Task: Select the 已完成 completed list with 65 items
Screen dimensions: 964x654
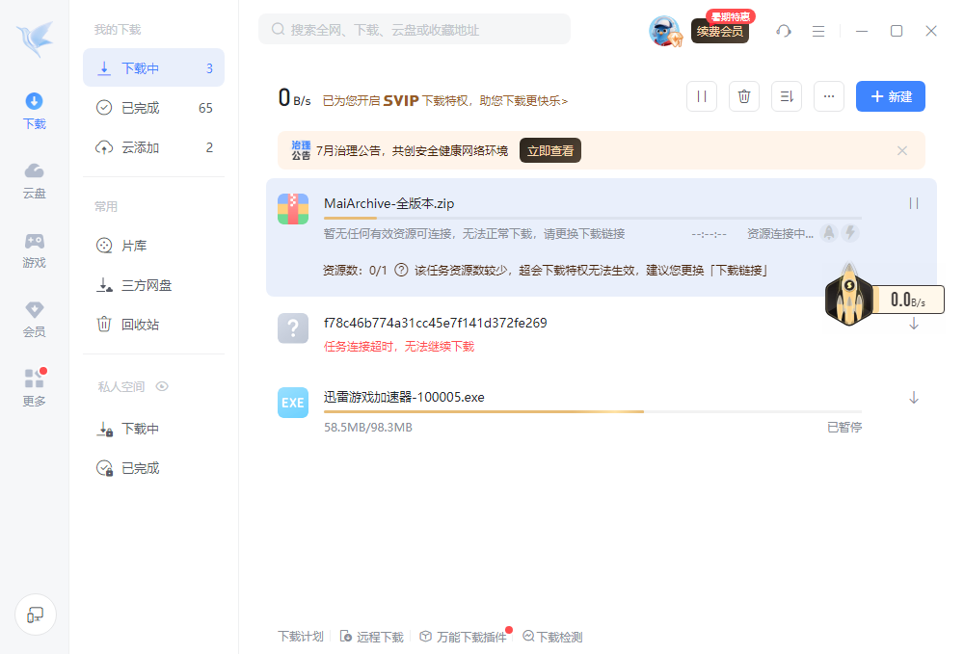Action: tap(153, 108)
